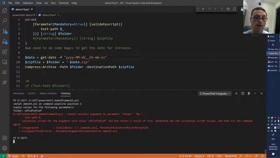Screen dimensions: 280x158
Task: Click Synchronize Changes in status bar
Action: pos(23,156)
